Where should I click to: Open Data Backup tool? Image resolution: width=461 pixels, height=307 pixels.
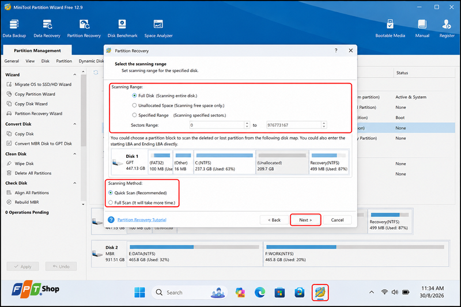pos(14,28)
